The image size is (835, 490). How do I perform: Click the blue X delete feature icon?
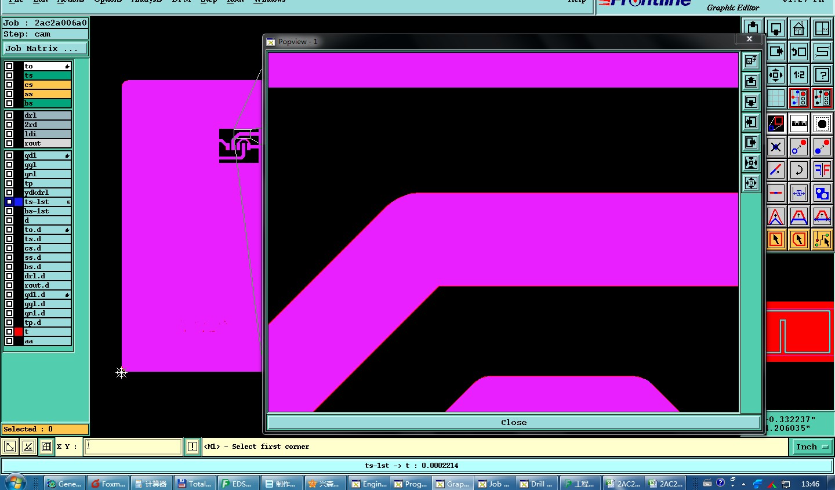[x=776, y=147]
